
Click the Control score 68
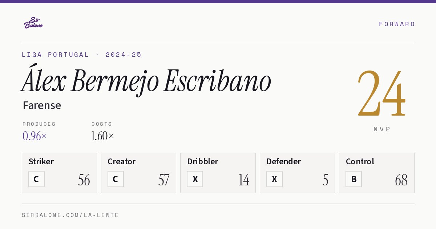tap(401, 180)
